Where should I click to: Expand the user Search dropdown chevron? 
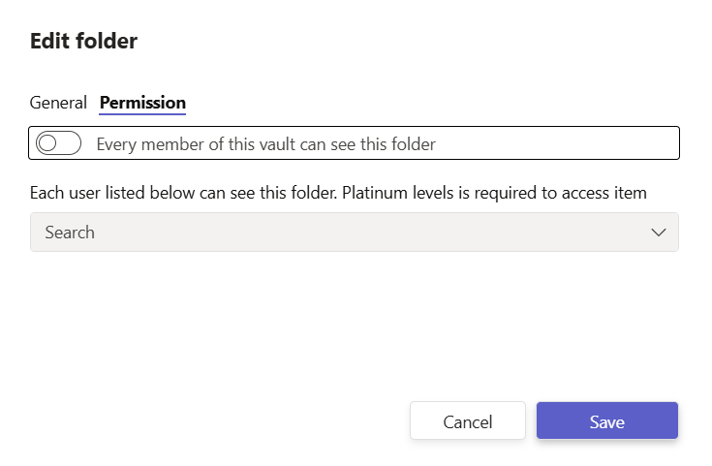(659, 233)
